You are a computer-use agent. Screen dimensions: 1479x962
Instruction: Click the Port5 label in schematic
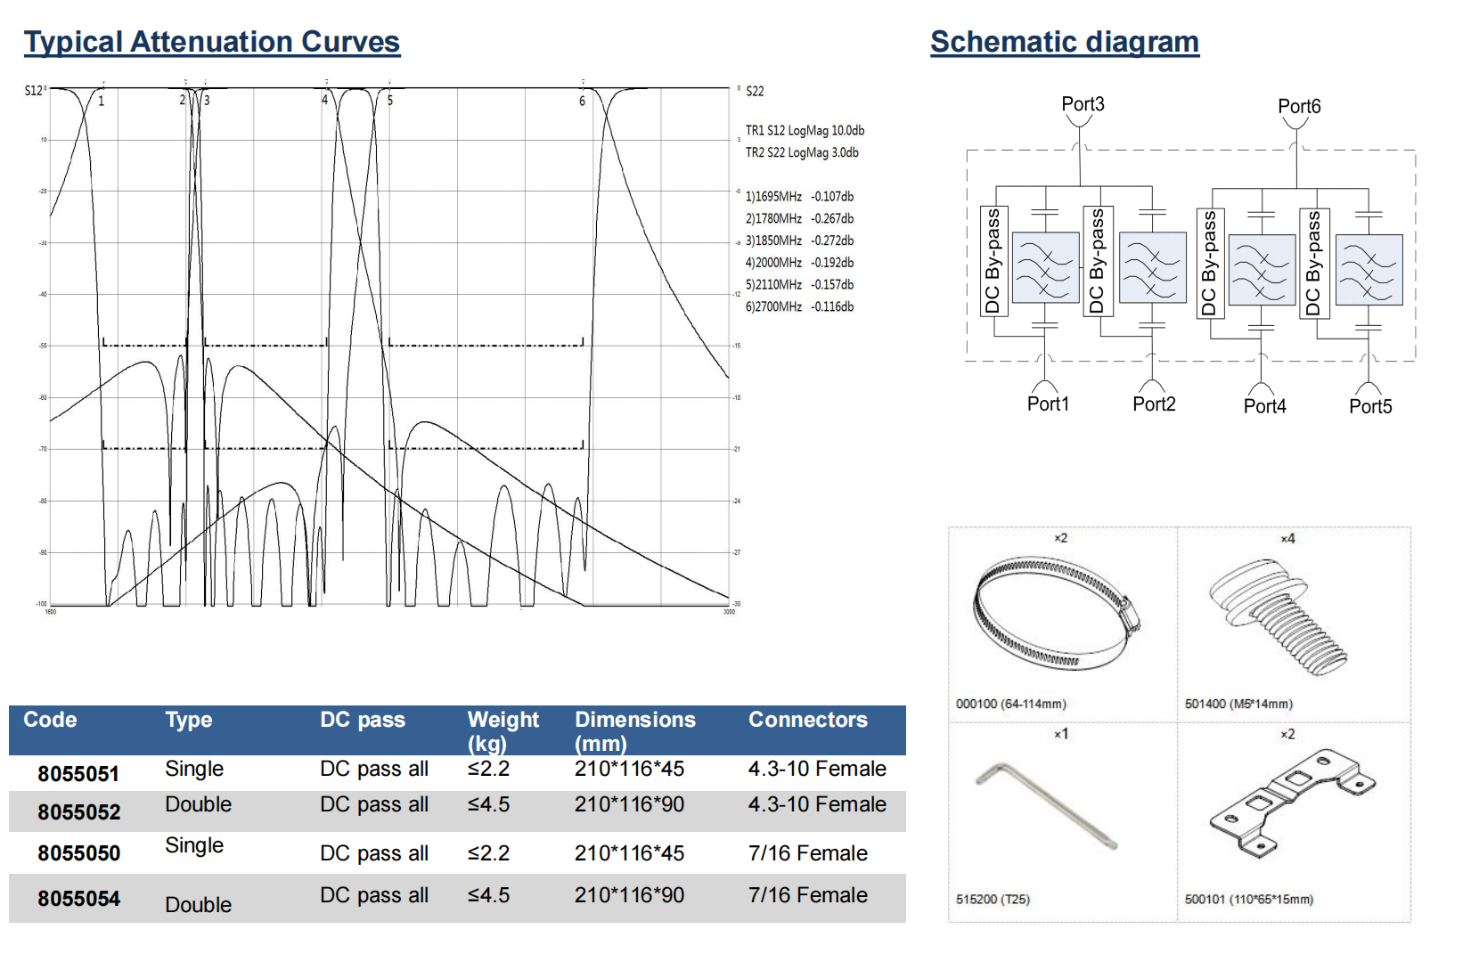click(1369, 406)
